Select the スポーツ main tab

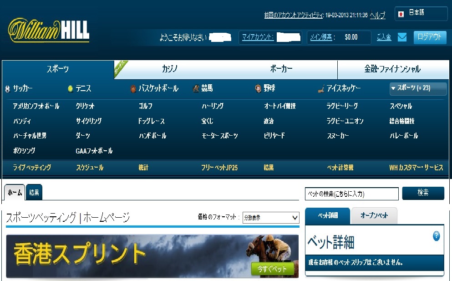[58, 69]
